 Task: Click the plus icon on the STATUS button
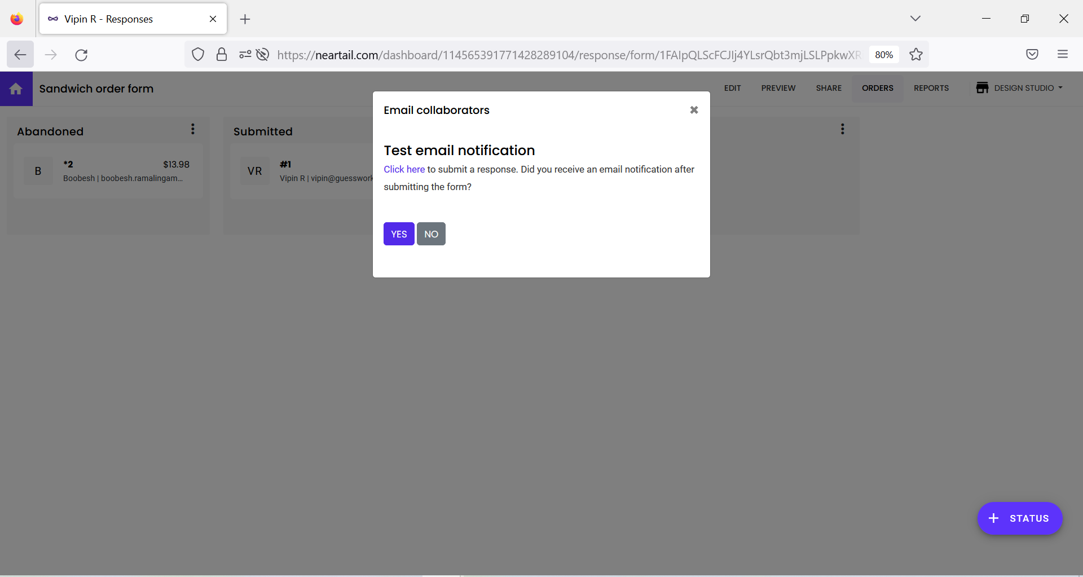coord(994,518)
